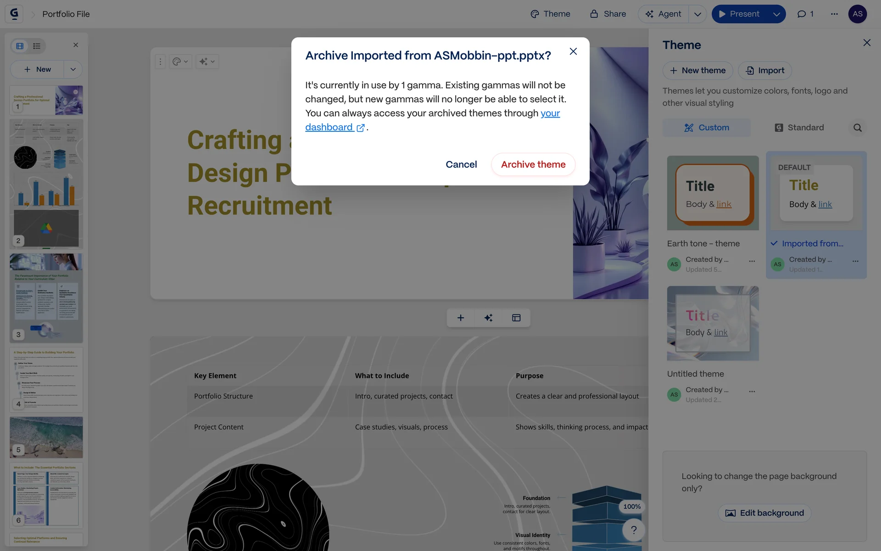The height and width of the screenshot is (551, 881).
Task: Open Earth tone theme options menu
Action: pos(752,261)
